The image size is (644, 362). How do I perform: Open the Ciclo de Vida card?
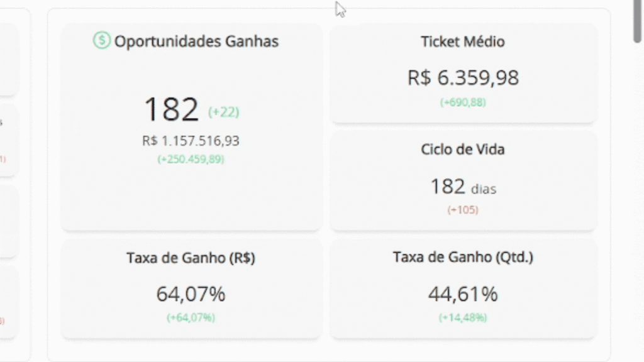coord(463,180)
